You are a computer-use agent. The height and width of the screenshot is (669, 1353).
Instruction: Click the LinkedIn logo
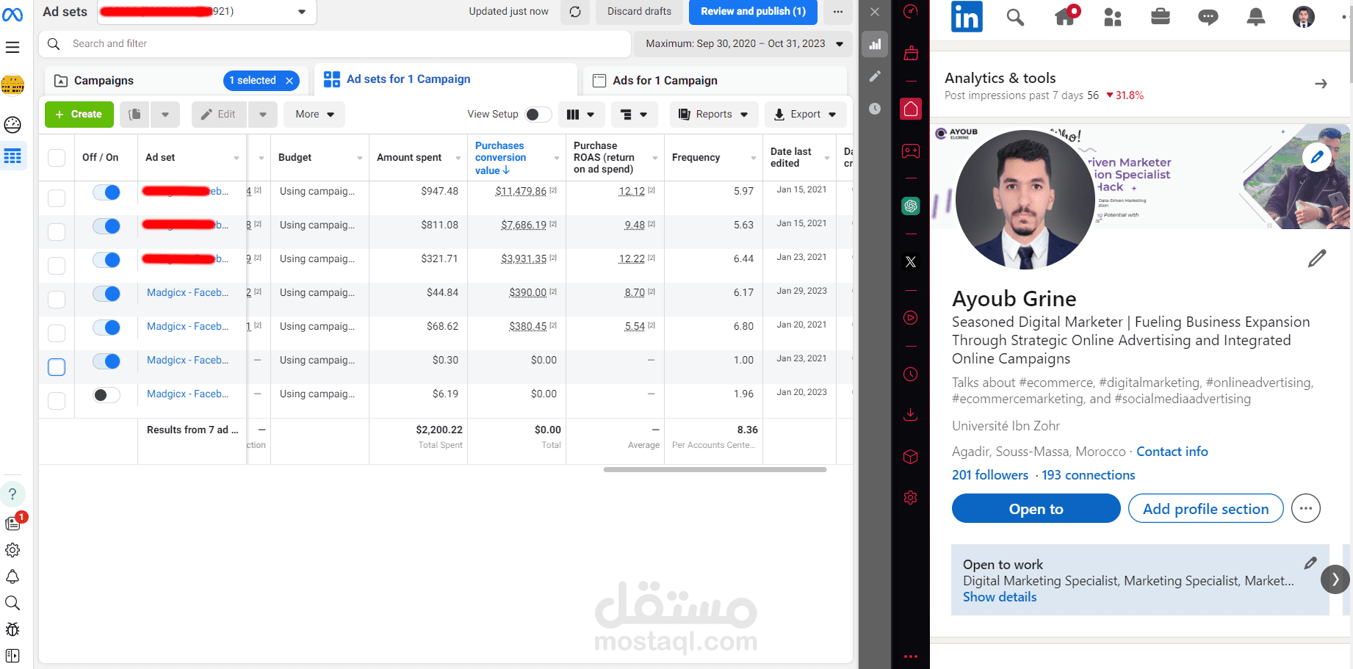click(967, 17)
